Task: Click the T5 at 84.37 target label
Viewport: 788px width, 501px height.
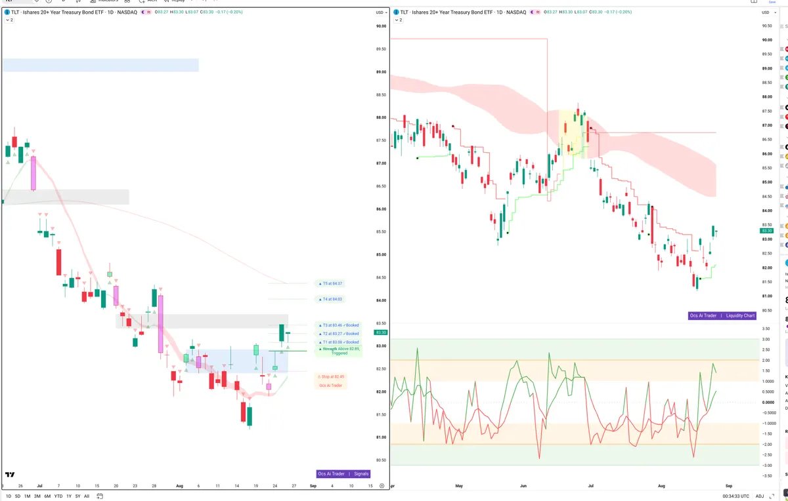Action: pos(330,283)
